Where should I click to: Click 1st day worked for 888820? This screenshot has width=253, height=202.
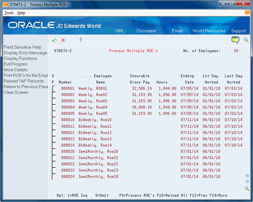point(212,151)
